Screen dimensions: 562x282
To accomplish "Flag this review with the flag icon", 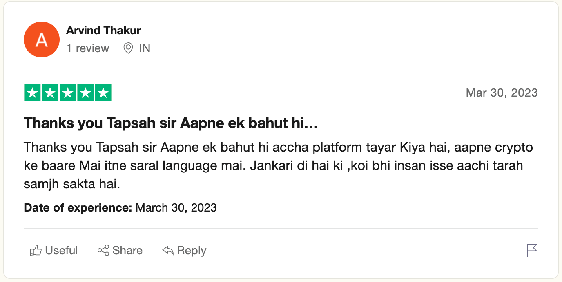I will point(532,250).
